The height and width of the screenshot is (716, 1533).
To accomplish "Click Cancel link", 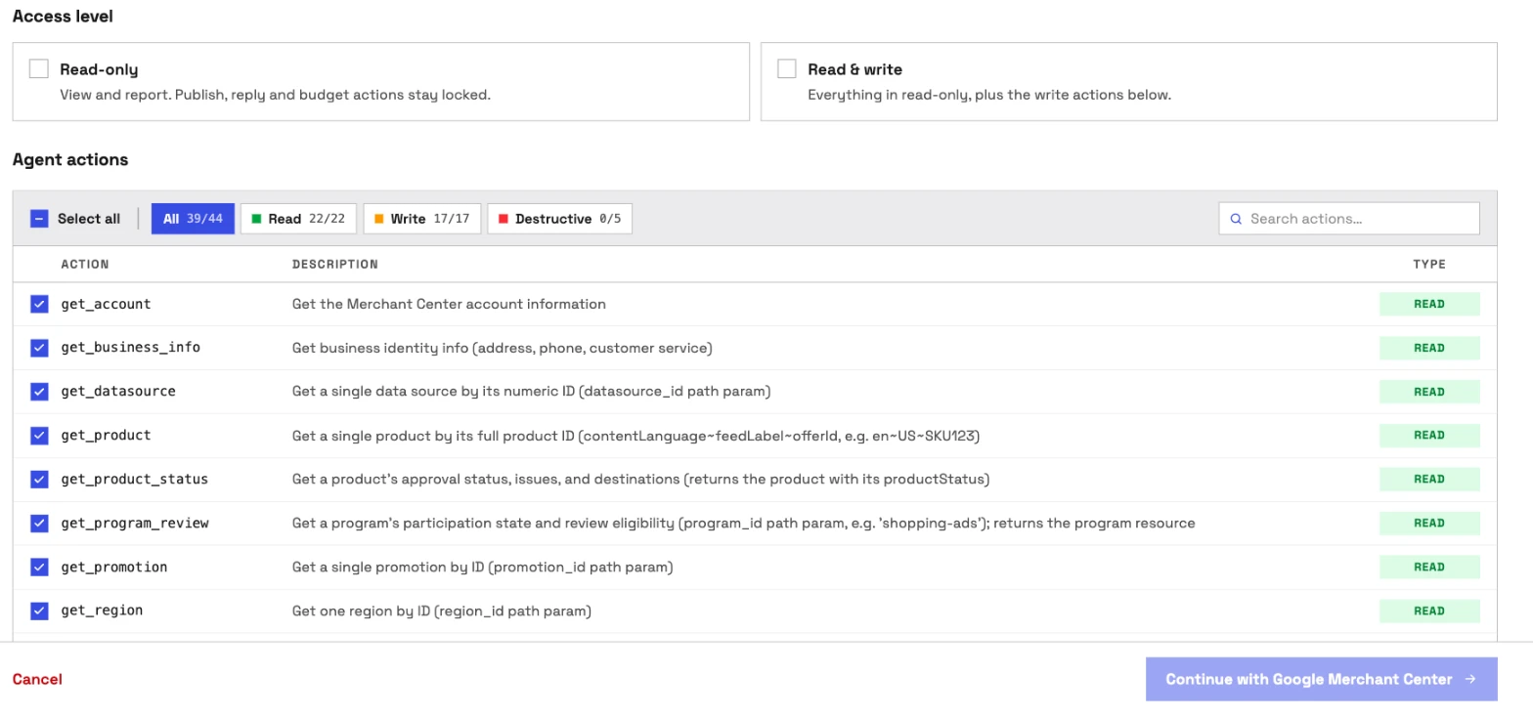I will 37,679.
